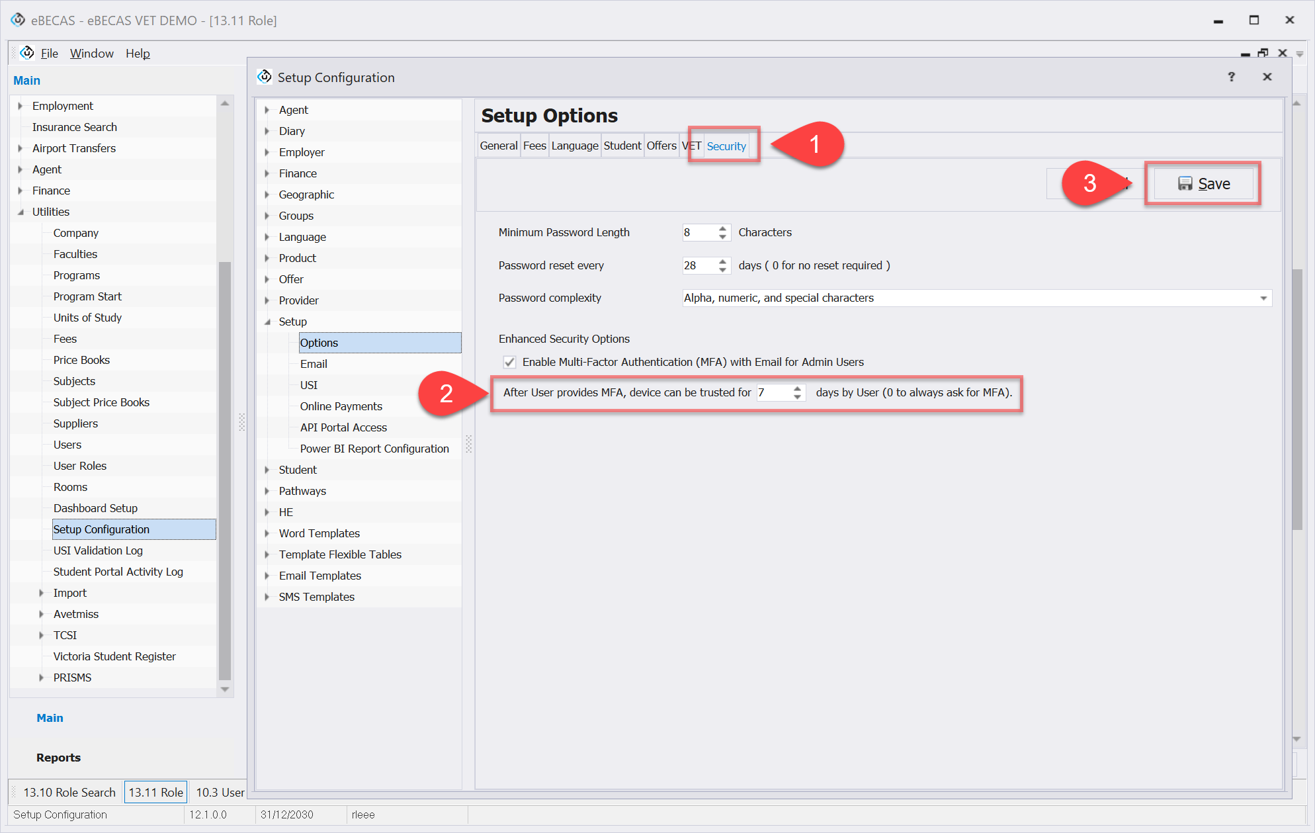Click the Save floppy disk icon
This screenshot has height=833, width=1315.
coord(1185,184)
